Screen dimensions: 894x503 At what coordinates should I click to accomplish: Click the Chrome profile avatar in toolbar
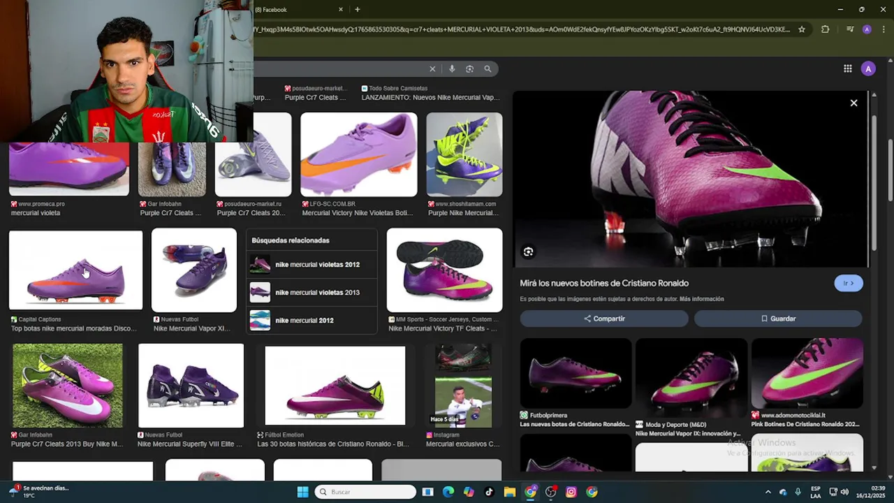[867, 29]
